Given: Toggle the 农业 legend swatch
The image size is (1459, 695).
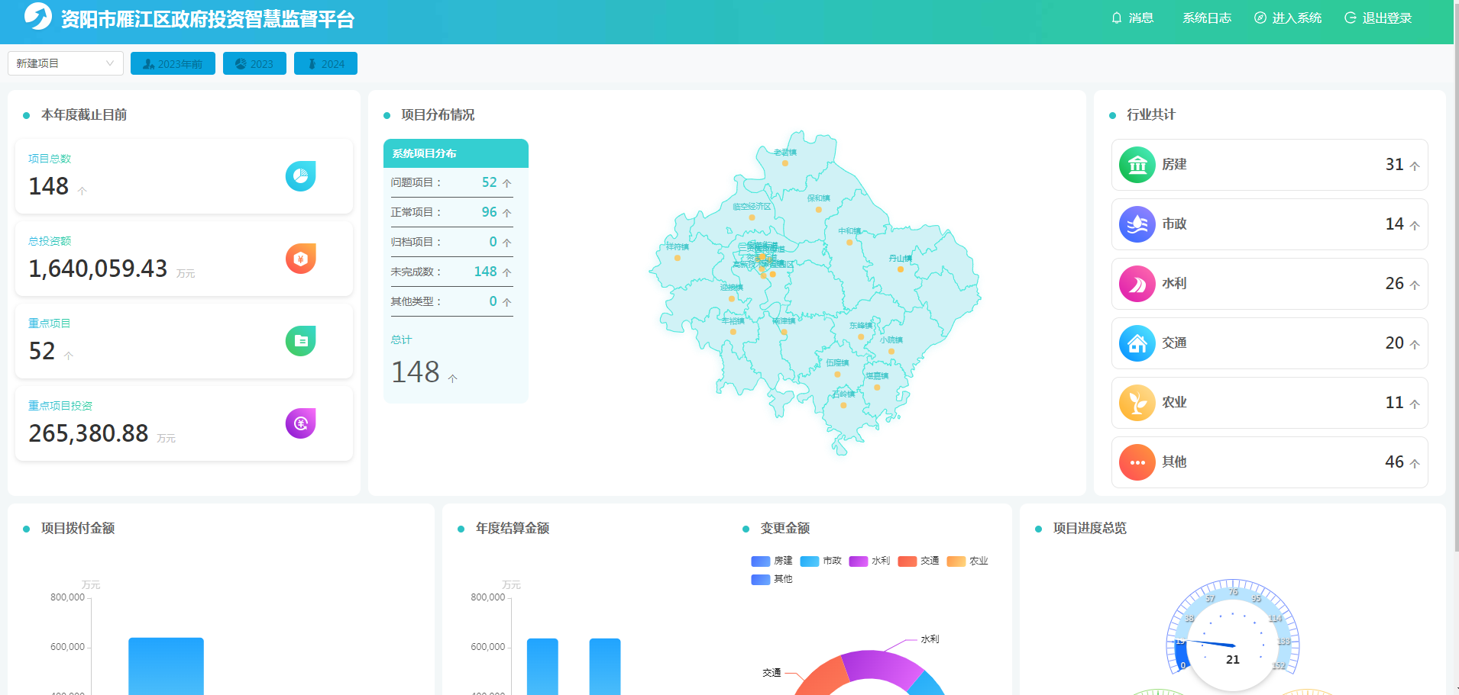Looking at the screenshot, I should tap(956, 561).
